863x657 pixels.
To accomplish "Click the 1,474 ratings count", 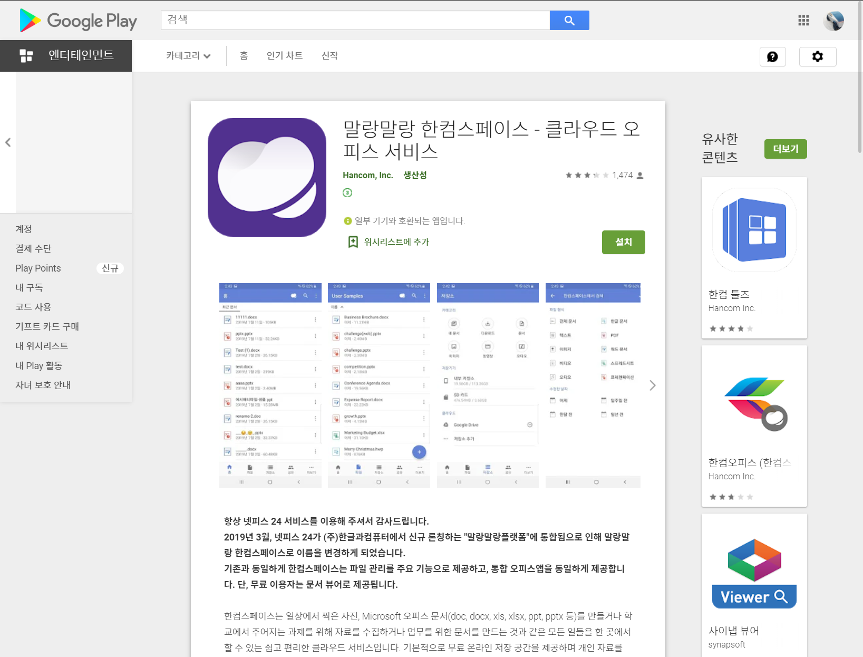I will click(x=623, y=175).
